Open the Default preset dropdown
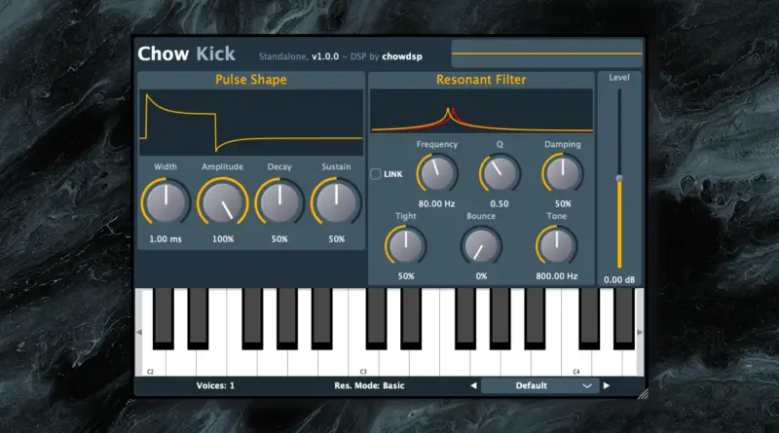 point(540,385)
